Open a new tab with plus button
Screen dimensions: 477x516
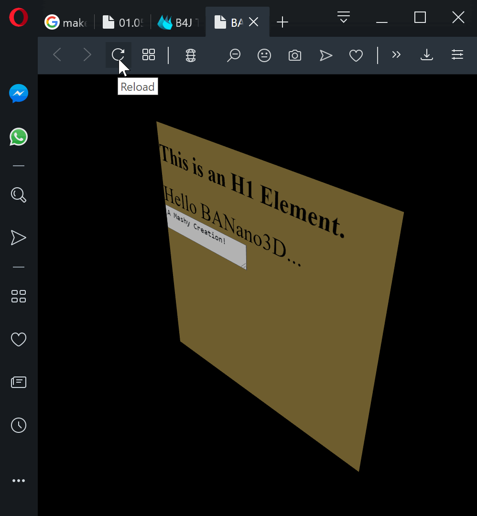[282, 22]
